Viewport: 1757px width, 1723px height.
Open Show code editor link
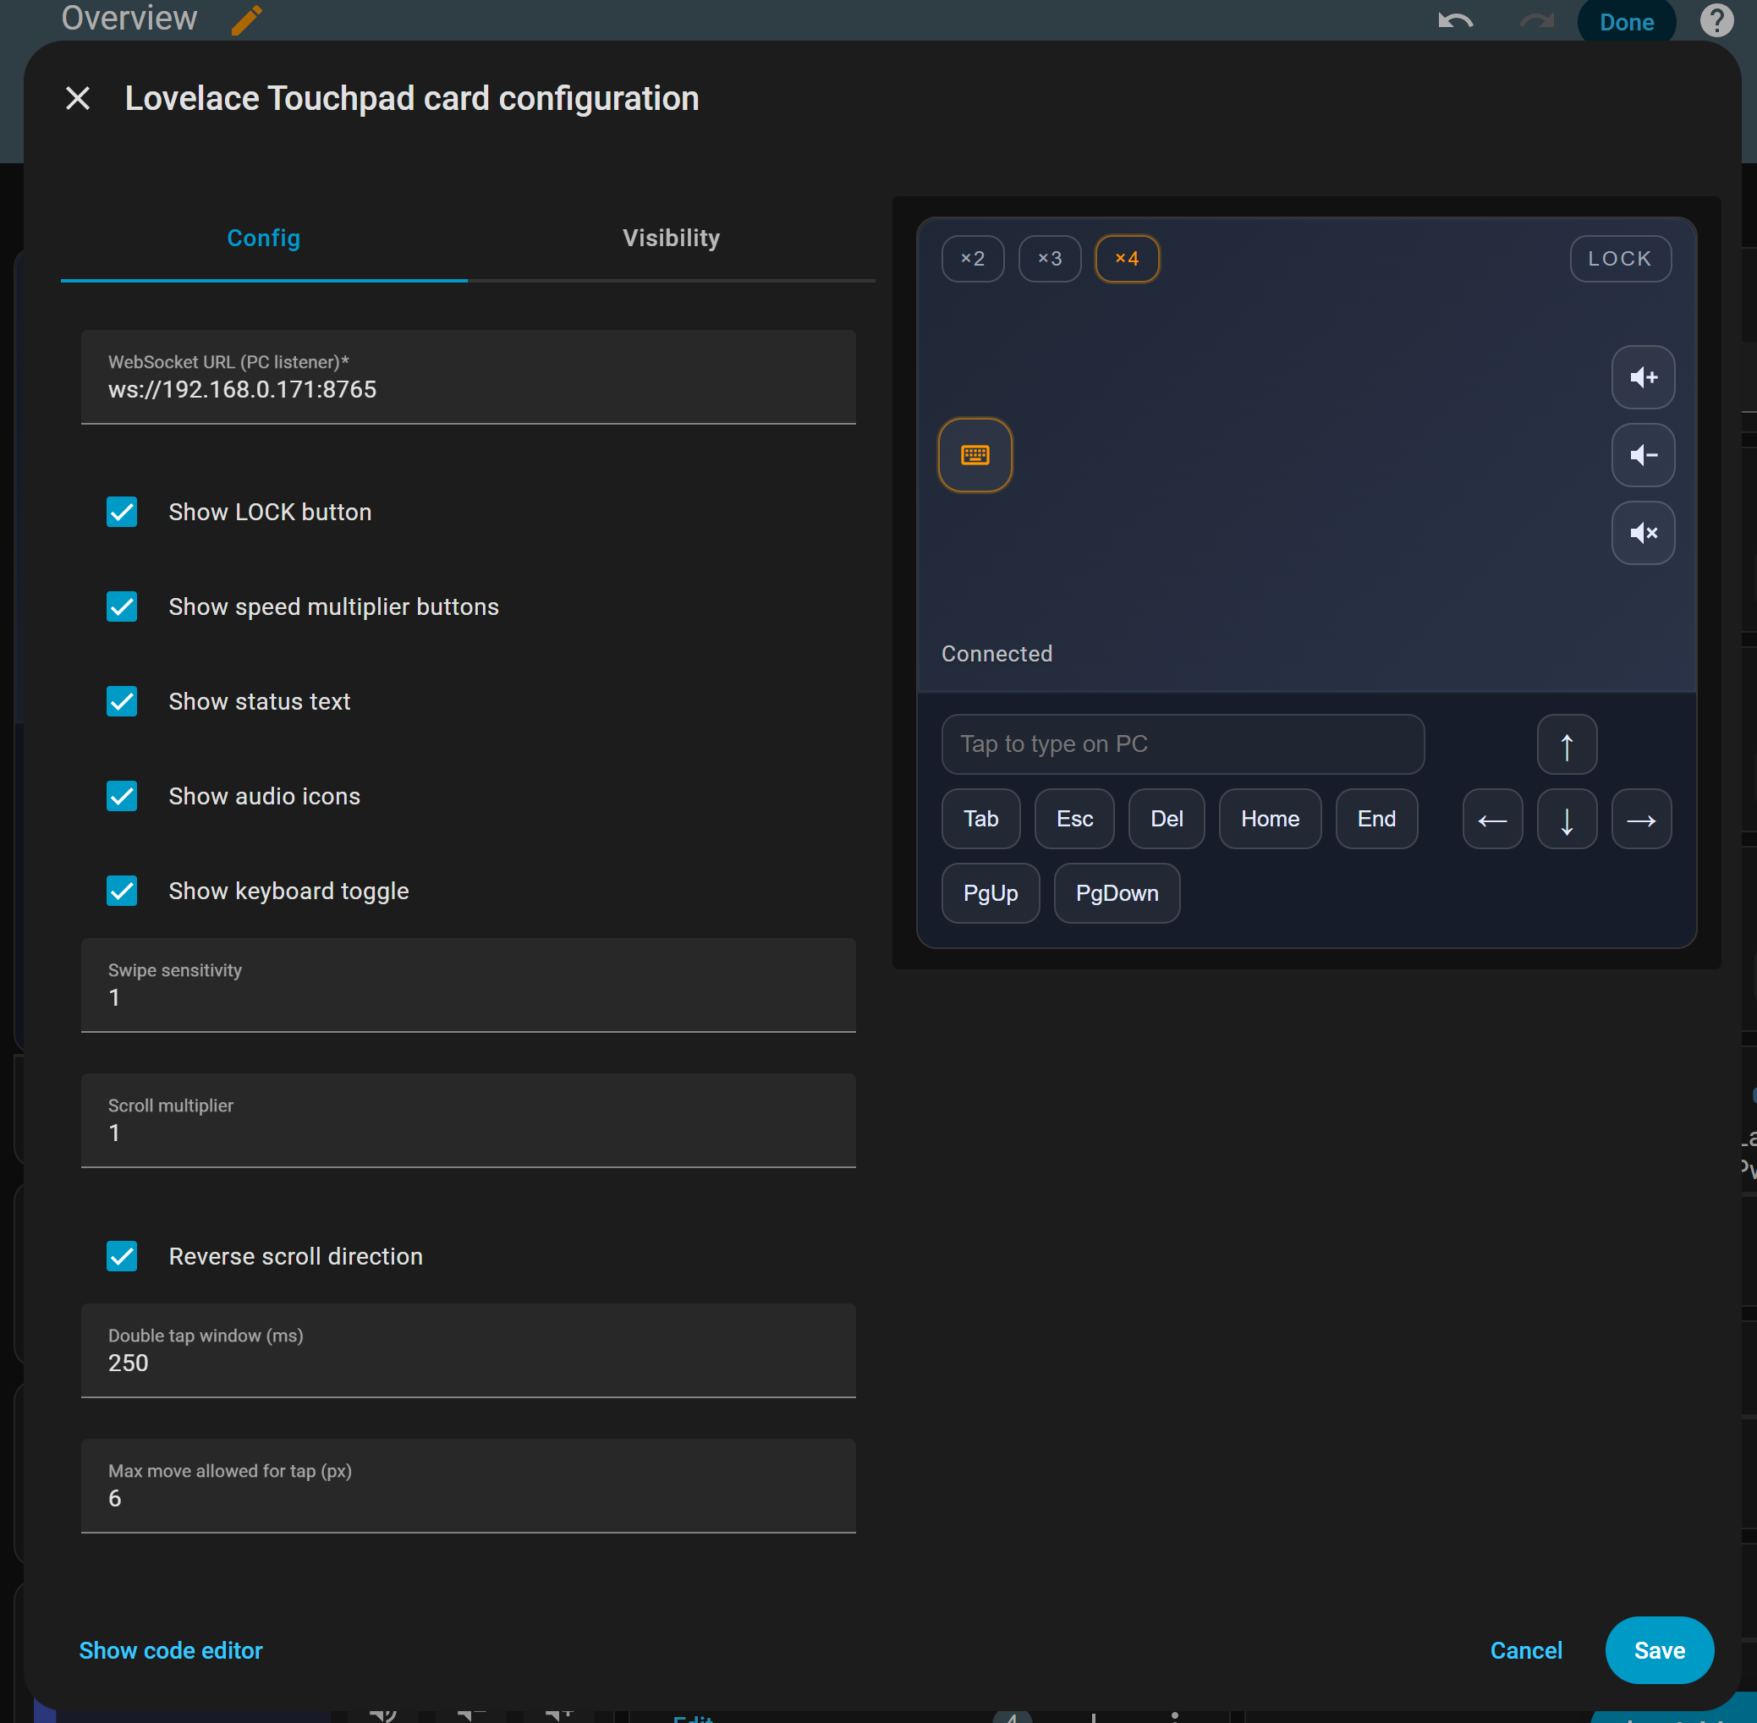[171, 1649]
